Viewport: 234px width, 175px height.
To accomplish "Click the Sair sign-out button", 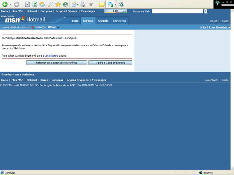I will [x=115, y=11].
